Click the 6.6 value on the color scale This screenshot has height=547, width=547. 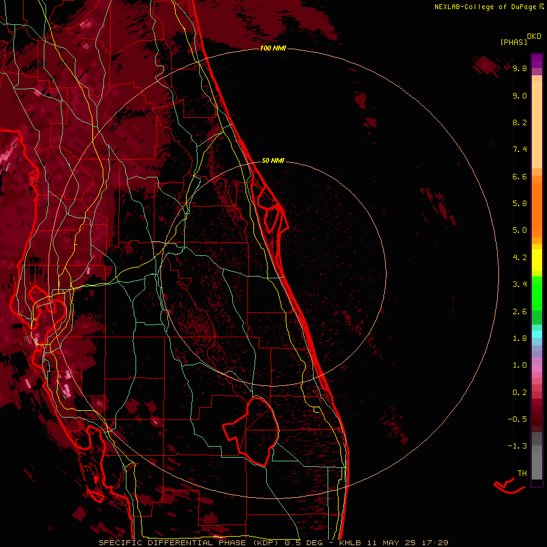tap(520, 176)
